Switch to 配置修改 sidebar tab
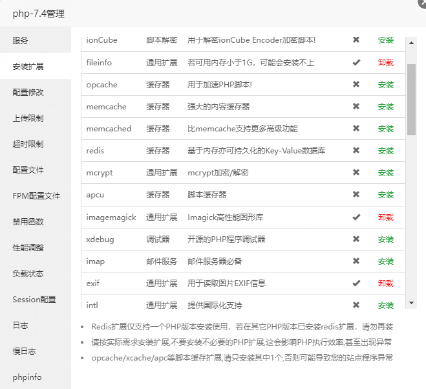Image resolution: width=426 pixels, height=389 pixels. tap(28, 92)
